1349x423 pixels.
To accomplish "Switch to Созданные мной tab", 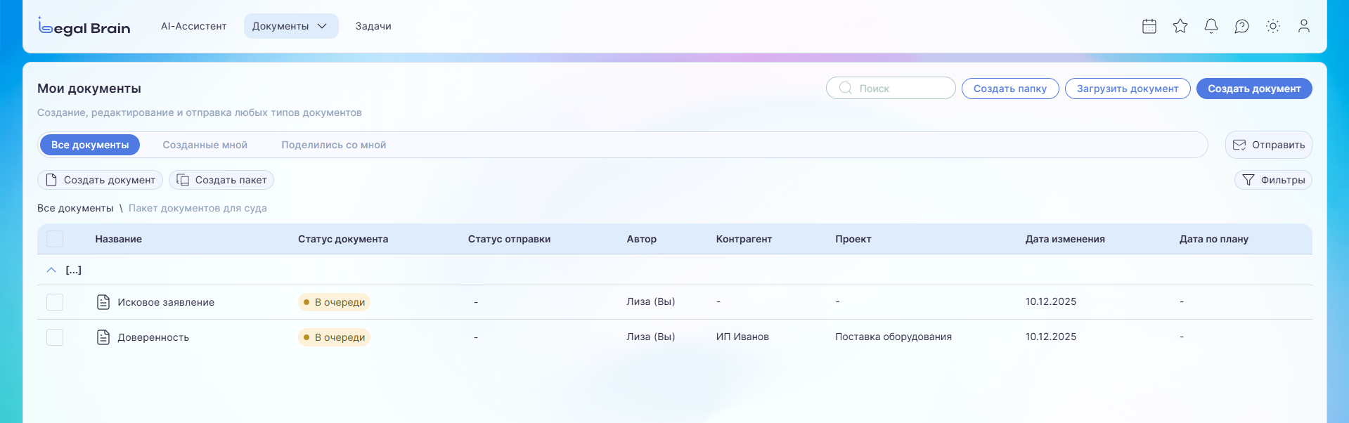I will point(205,145).
